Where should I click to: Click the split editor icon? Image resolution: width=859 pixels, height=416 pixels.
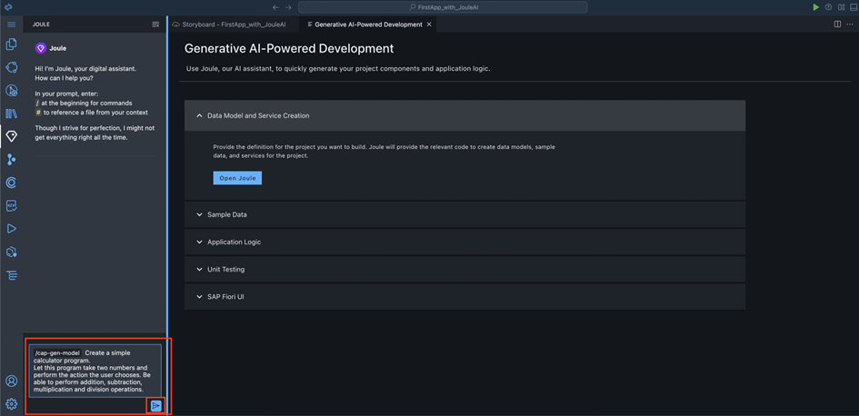(x=837, y=25)
